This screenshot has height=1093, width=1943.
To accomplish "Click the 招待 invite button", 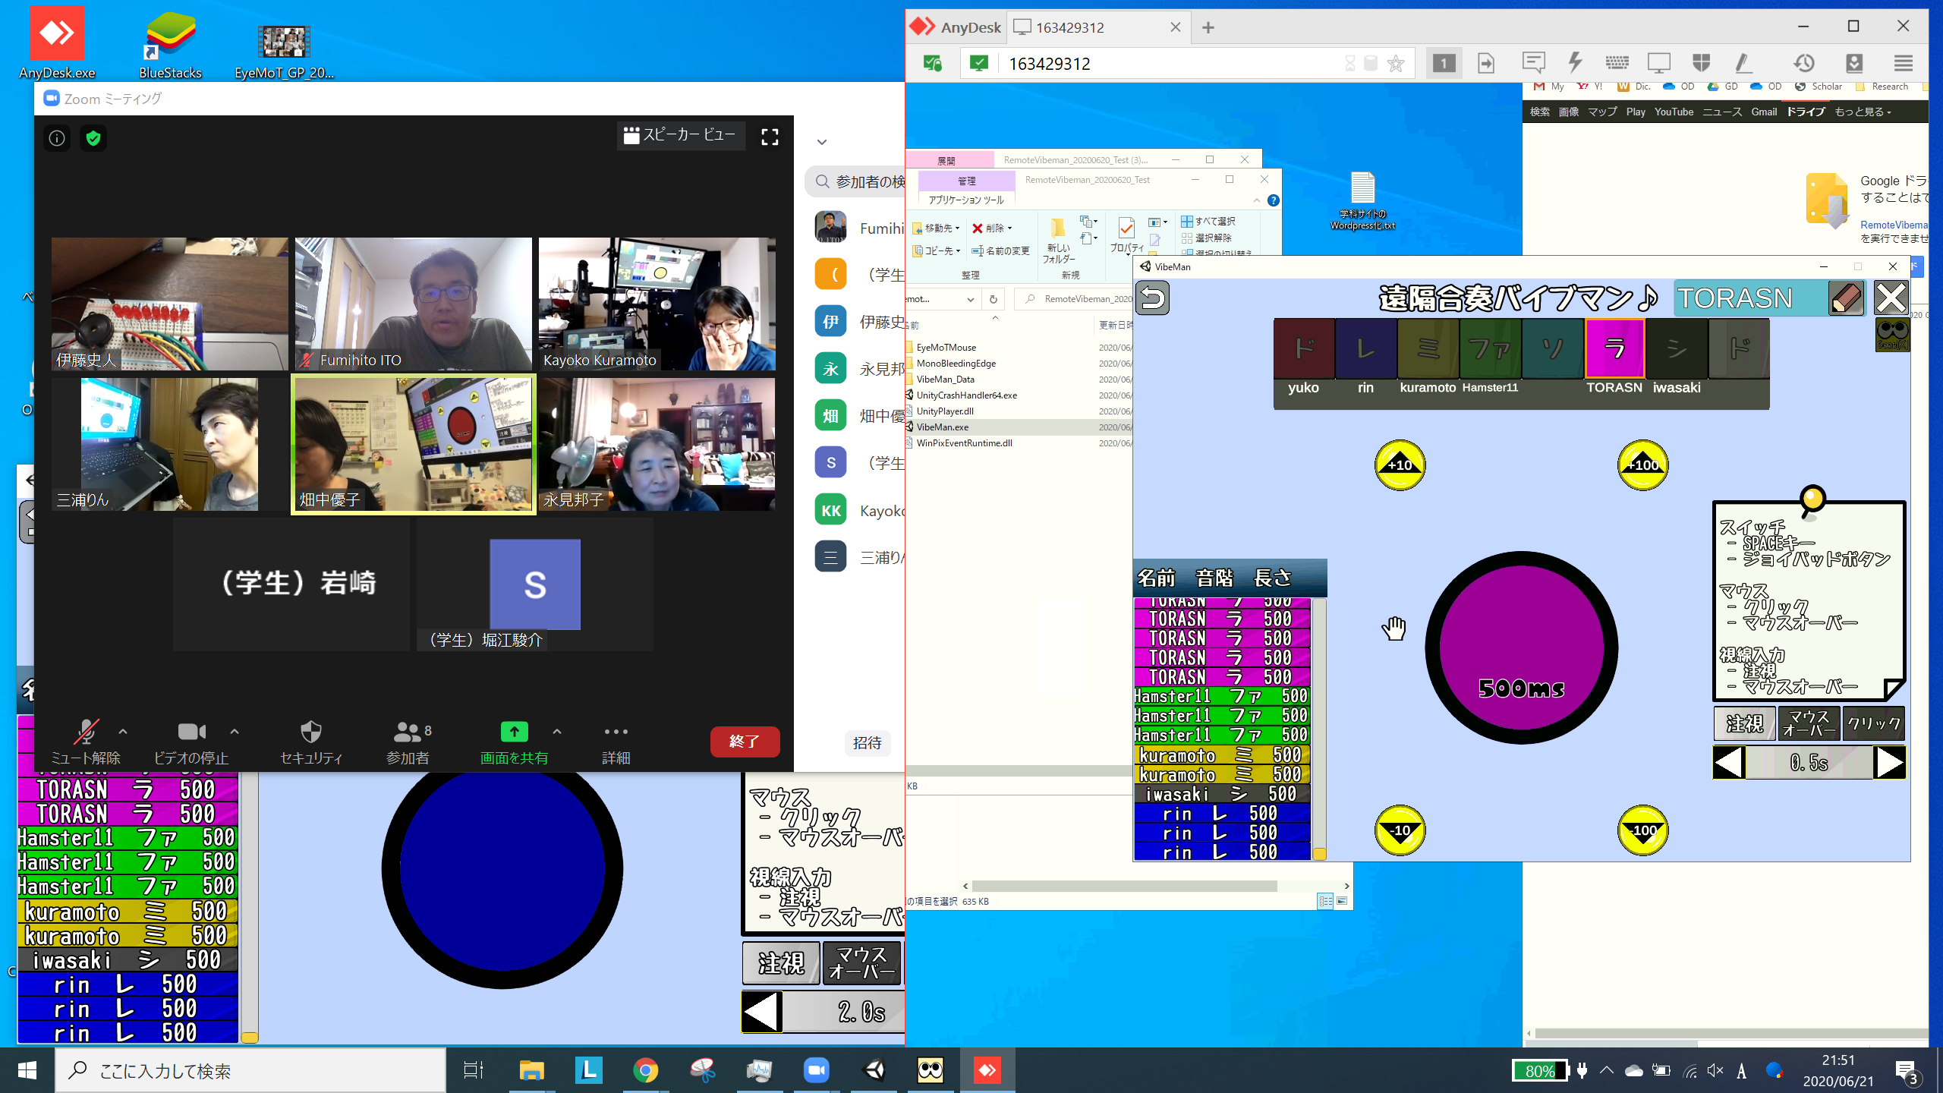I will (x=867, y=742).
